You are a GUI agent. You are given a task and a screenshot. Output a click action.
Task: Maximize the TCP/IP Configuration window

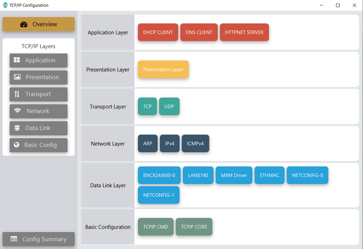tap(338, 5)
